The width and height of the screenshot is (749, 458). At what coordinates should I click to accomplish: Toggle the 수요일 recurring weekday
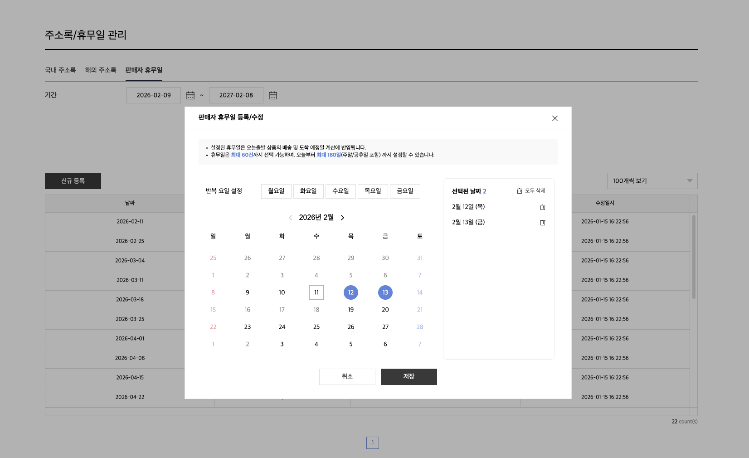[x=340, y=191]
